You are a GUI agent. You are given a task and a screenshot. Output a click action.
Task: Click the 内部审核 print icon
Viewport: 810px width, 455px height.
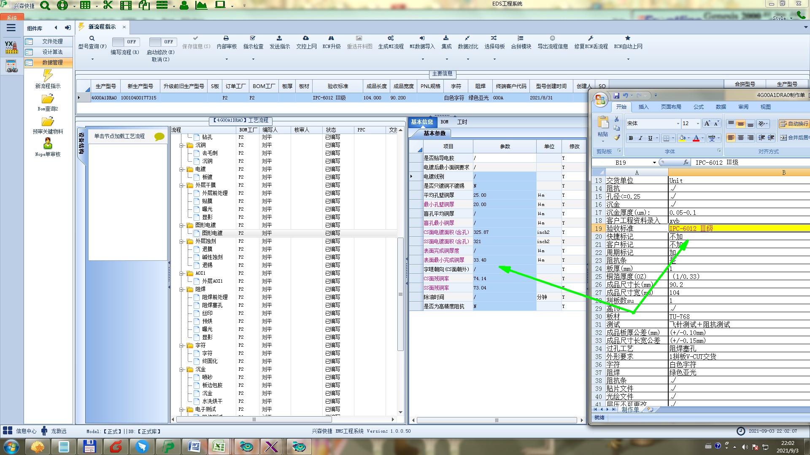pyautogui.click(x=226, y=38)
